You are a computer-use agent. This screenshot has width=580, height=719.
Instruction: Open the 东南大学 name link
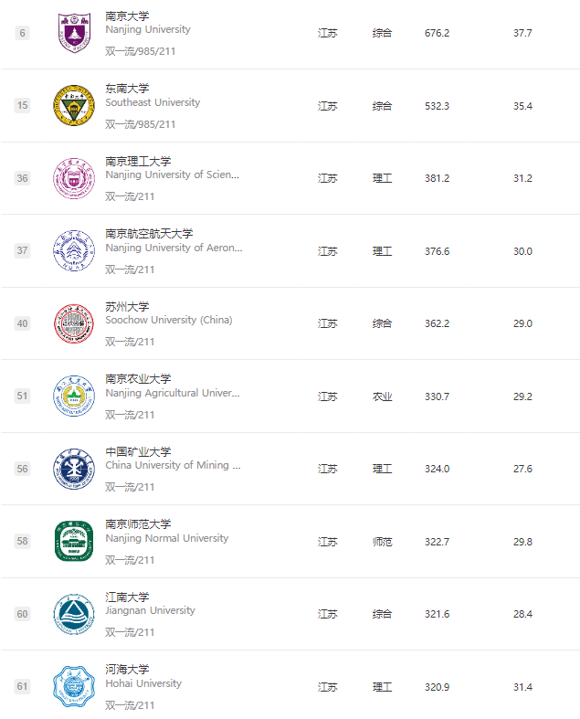(x=127, y=89)
